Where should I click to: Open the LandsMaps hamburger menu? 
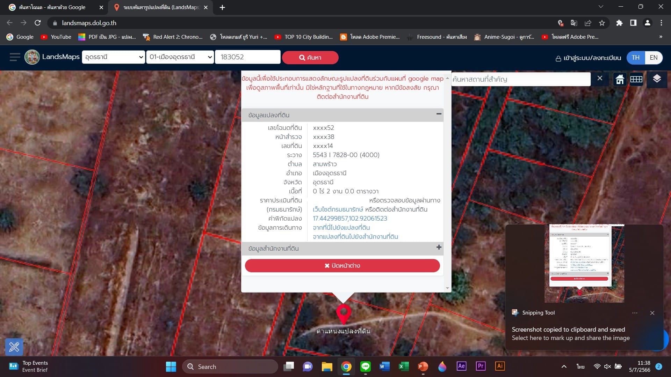(x=15, y=57)
